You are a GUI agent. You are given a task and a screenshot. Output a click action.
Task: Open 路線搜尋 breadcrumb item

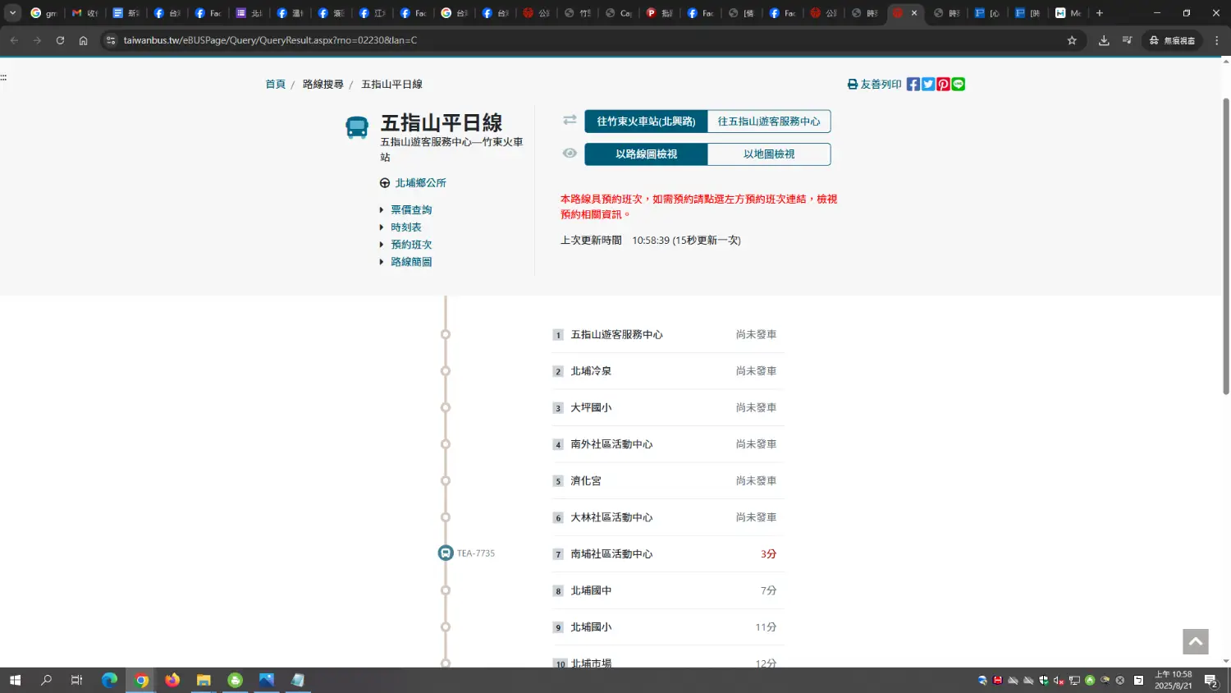323,85
